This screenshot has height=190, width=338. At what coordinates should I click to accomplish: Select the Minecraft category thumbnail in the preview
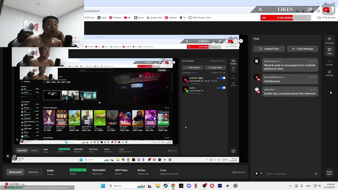[74, 117]
